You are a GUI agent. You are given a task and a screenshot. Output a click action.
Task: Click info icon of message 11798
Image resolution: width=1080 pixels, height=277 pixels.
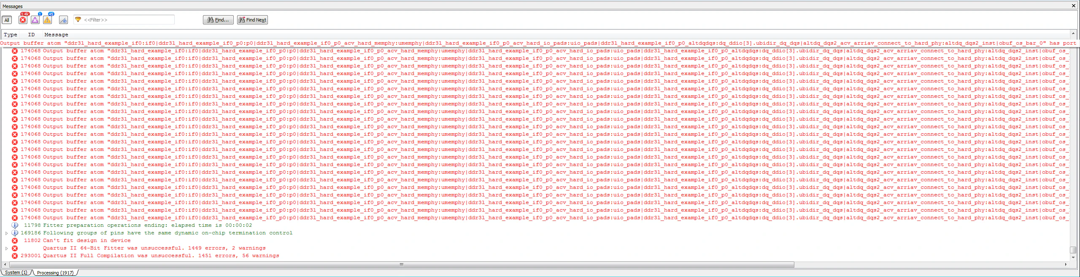[15, 226]
